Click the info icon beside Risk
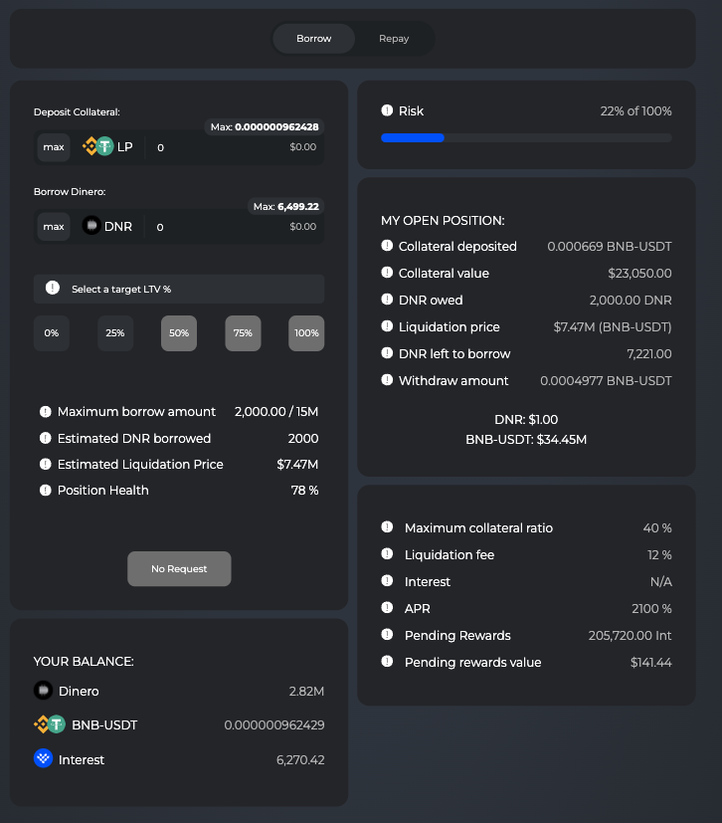The image size is (722, 823). pyautogui.click(x=387, y=111)
